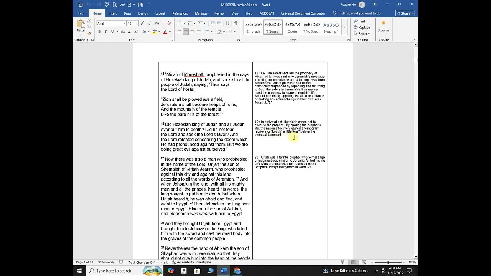Open Google Chrome from the taskbar
This screenshot has height=276, width=491.
tap(237, 271)
